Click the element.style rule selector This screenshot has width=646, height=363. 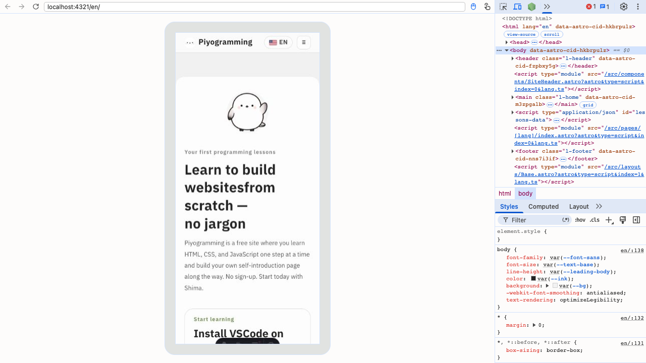point(518,231)
